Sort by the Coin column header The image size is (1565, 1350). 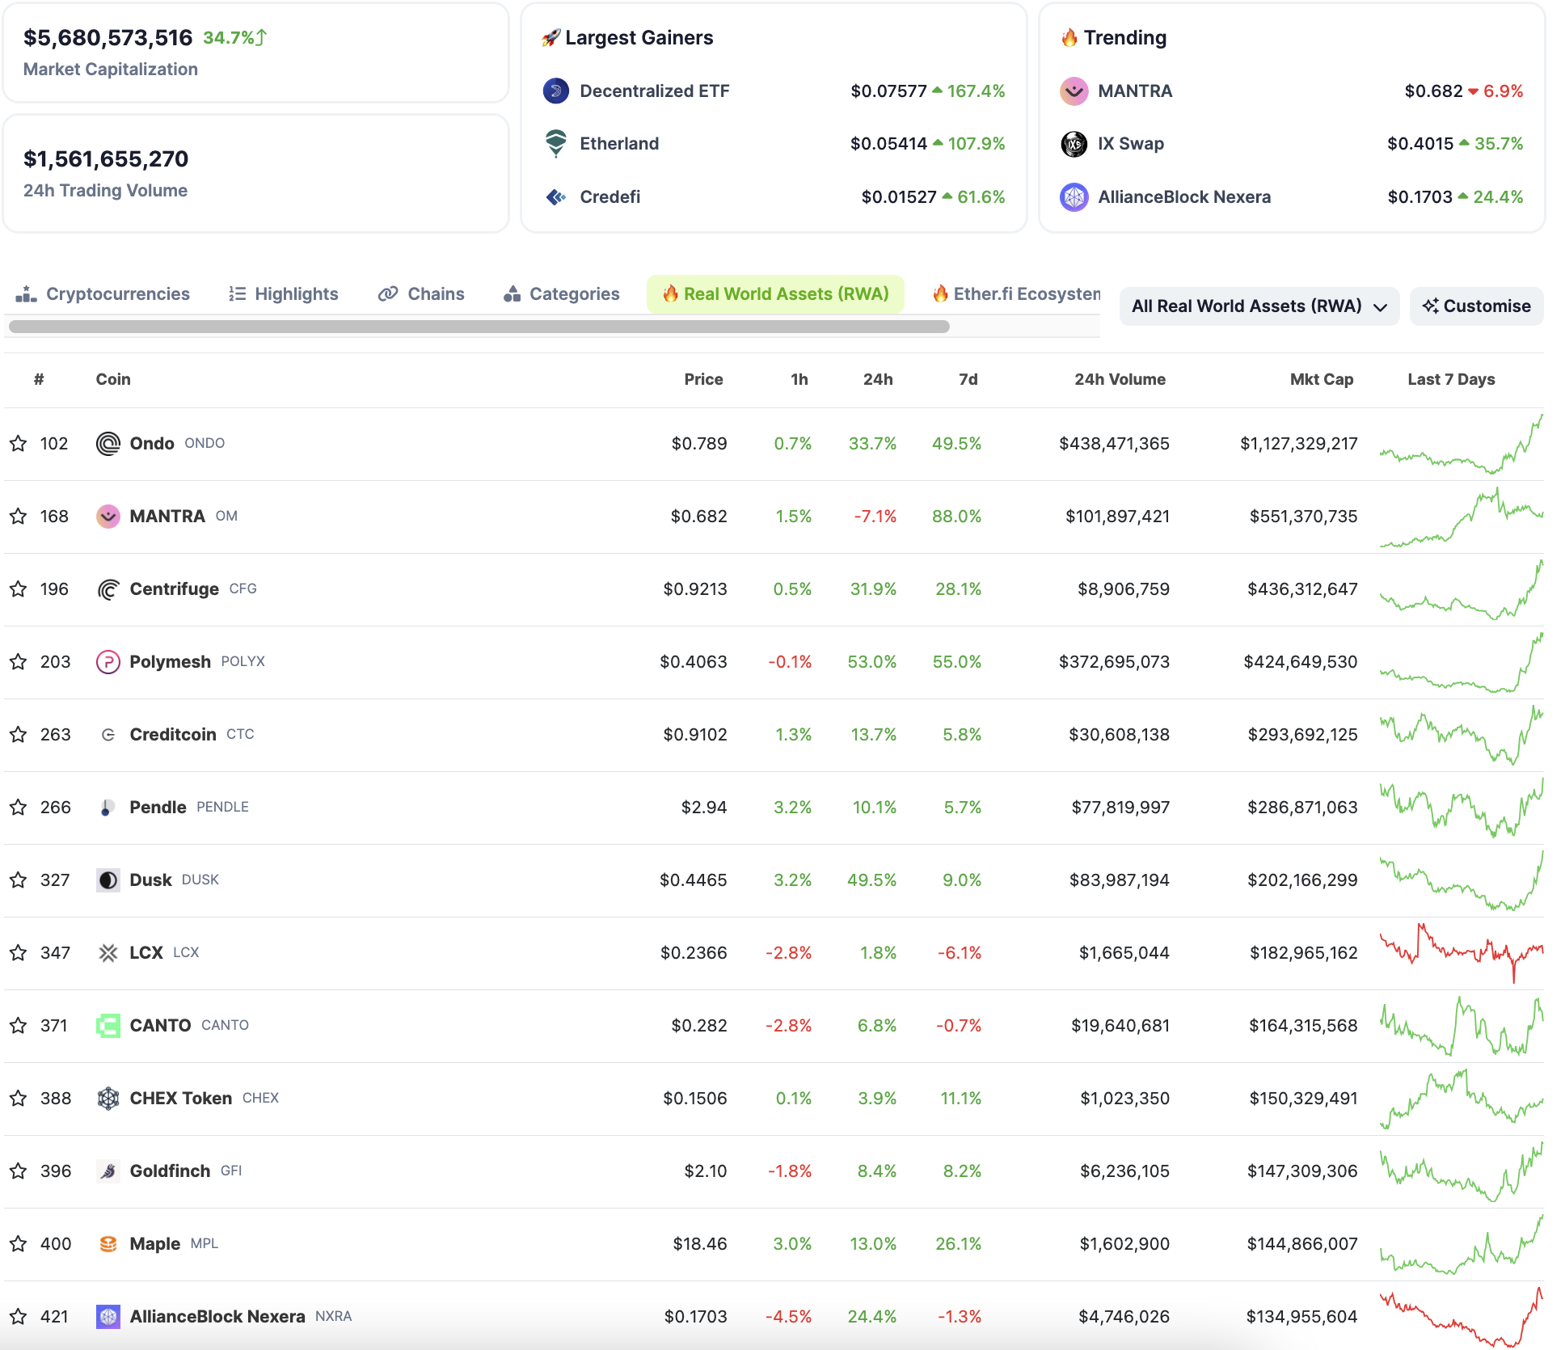pyautogui.click(x=113, y=380)
